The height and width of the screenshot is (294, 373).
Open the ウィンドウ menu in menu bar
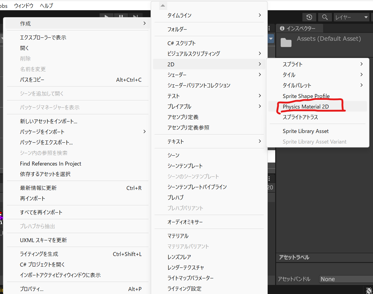(x=24, y=6)
